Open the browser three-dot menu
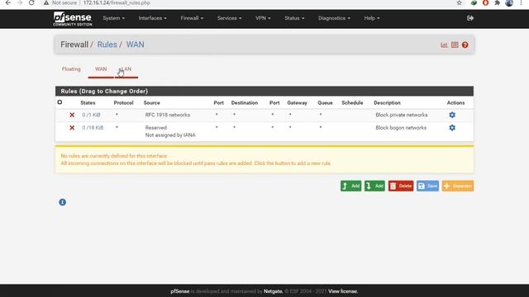This screenshot has width=529, height=297. 521,2
